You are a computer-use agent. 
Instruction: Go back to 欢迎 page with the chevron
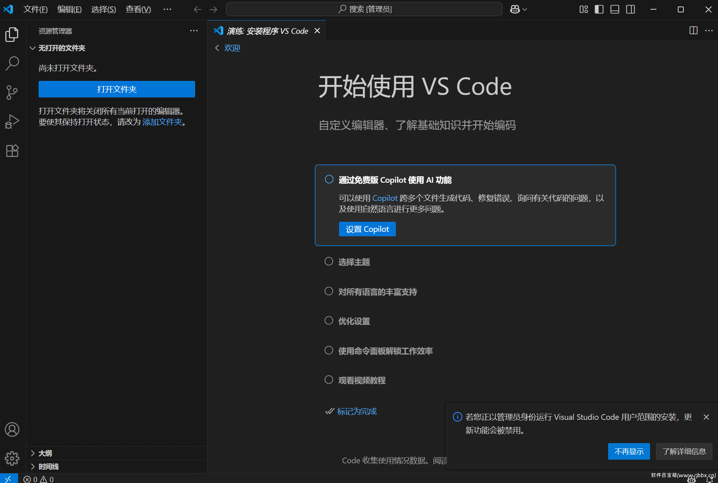coord(217,48)
